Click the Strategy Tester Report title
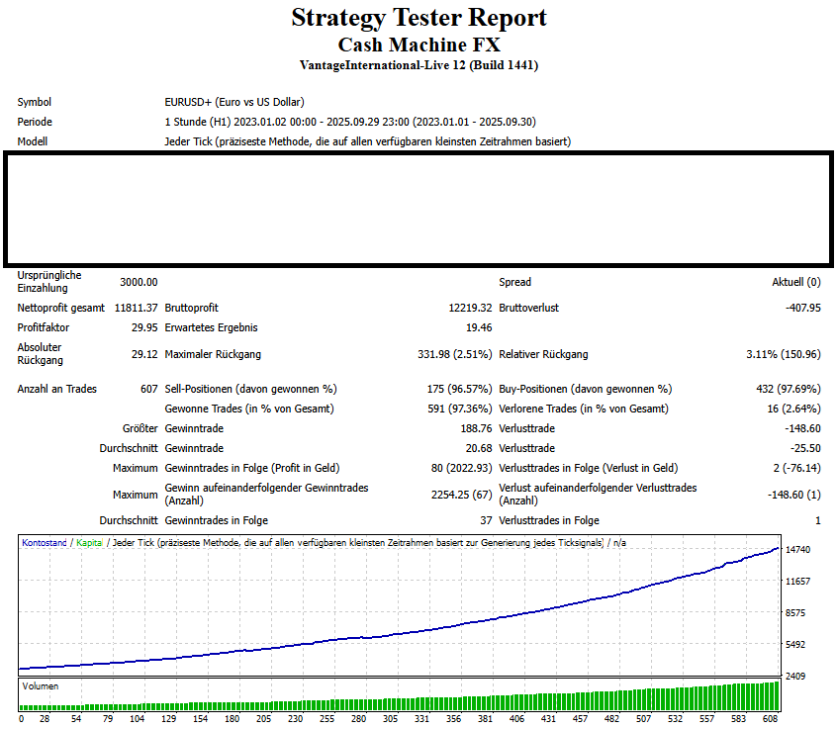 tap(418, 18)
